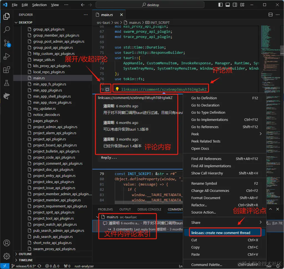Split the editor with the layout icon
Viewport: 284px width, 269px height.
click(270, 15)
